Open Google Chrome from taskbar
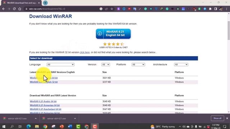Screen dimensions: 230x129 point(45,126)
